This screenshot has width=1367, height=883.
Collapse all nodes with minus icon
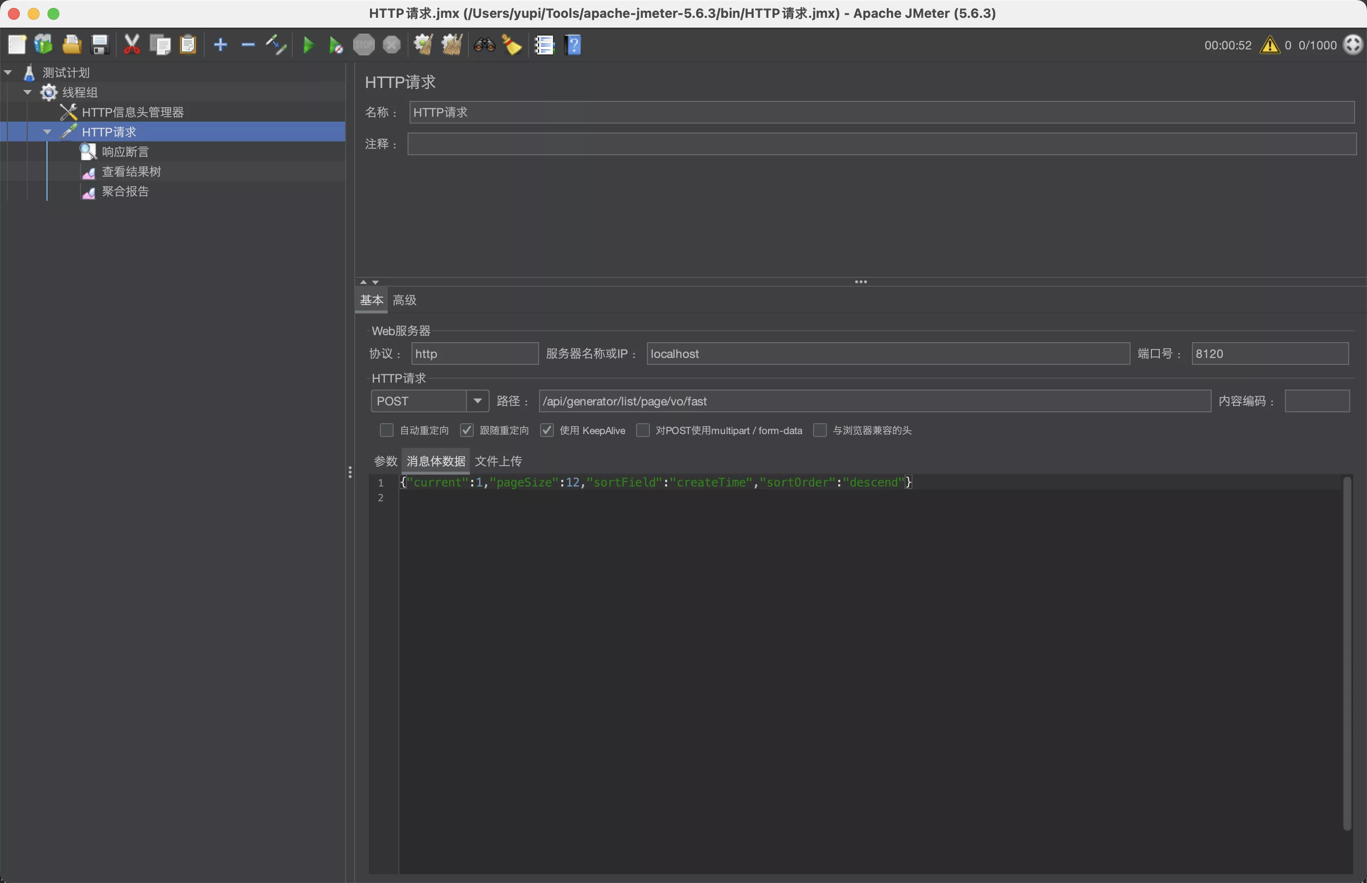click(248, 44)
